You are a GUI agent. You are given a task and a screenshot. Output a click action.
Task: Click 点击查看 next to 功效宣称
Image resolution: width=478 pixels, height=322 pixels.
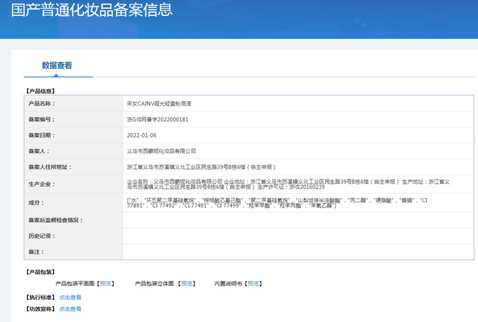pos(70,309)
